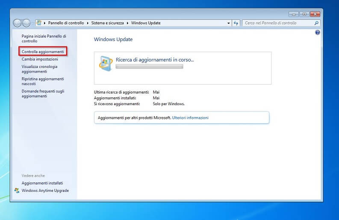Maximize the Windows Update window

[304, 14]
